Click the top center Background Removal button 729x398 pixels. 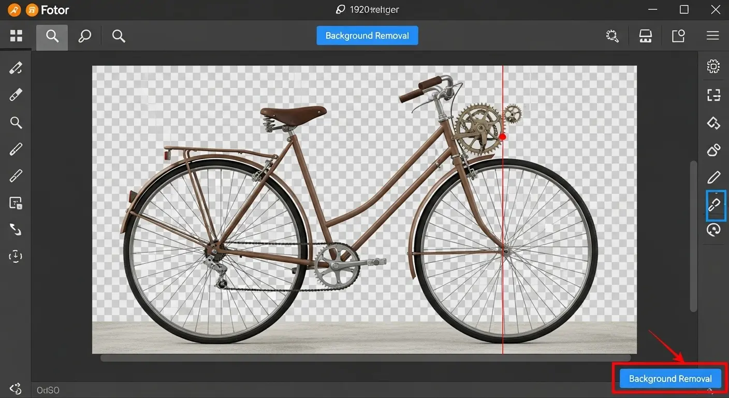click(367, 36)
